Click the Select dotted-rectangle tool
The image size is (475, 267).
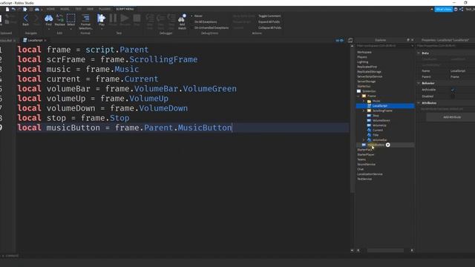click(x=71, y=18)
